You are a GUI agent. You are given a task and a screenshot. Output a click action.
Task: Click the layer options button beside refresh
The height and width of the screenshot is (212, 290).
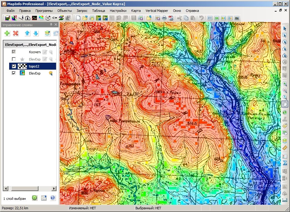pyautogui.click(x=44, y=198)
